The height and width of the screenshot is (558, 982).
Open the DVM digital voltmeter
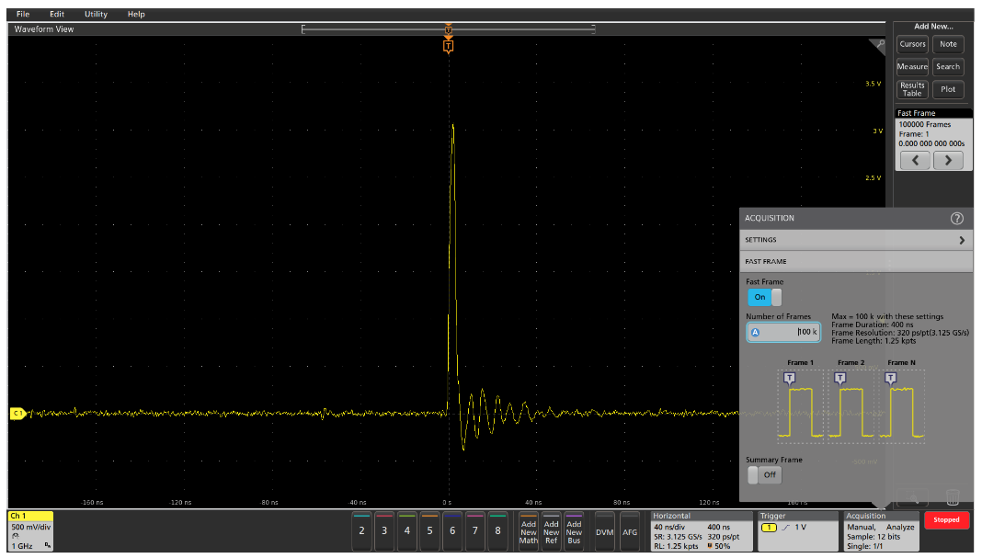coord(604,531)
